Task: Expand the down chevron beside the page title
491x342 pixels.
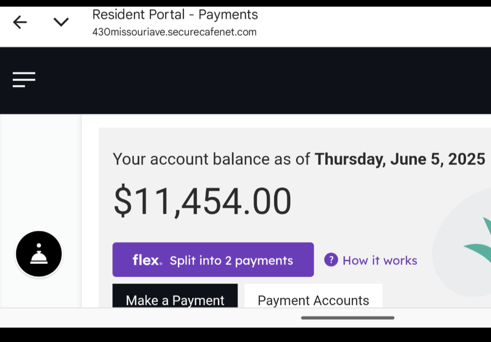Action: point(61,22)
